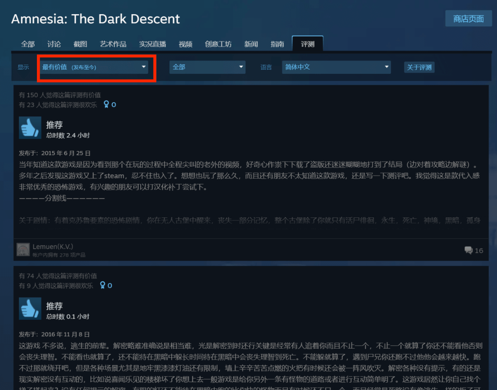Image resolution: width=497 pixels, height=390 pixels.
Task: Click the text 有 74 人觉得这篇评测有价值
Action: [58, 276]
